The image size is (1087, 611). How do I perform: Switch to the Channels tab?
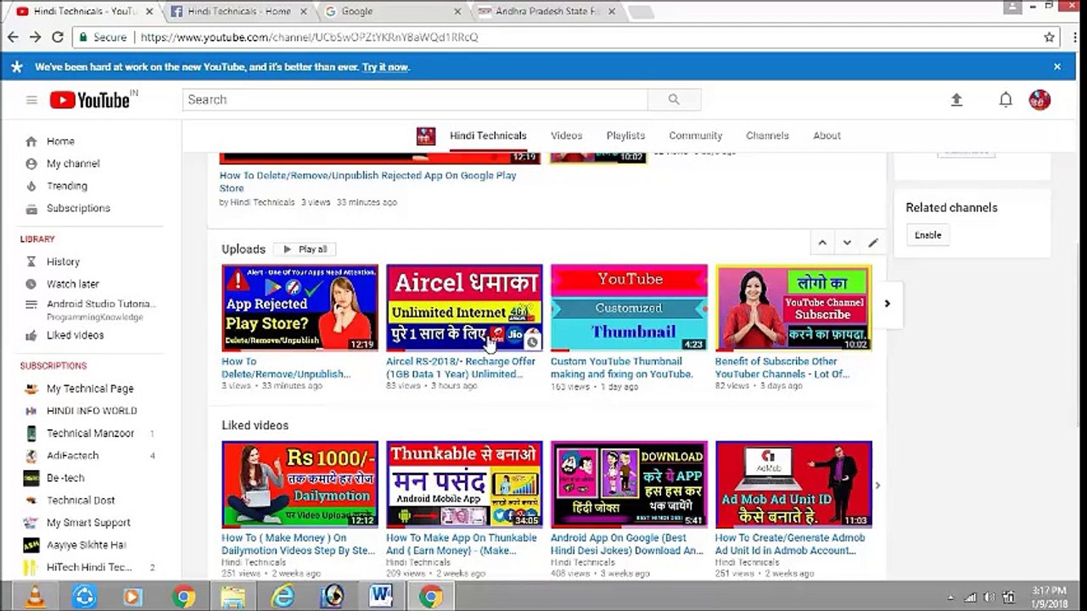tap(767, 136)
